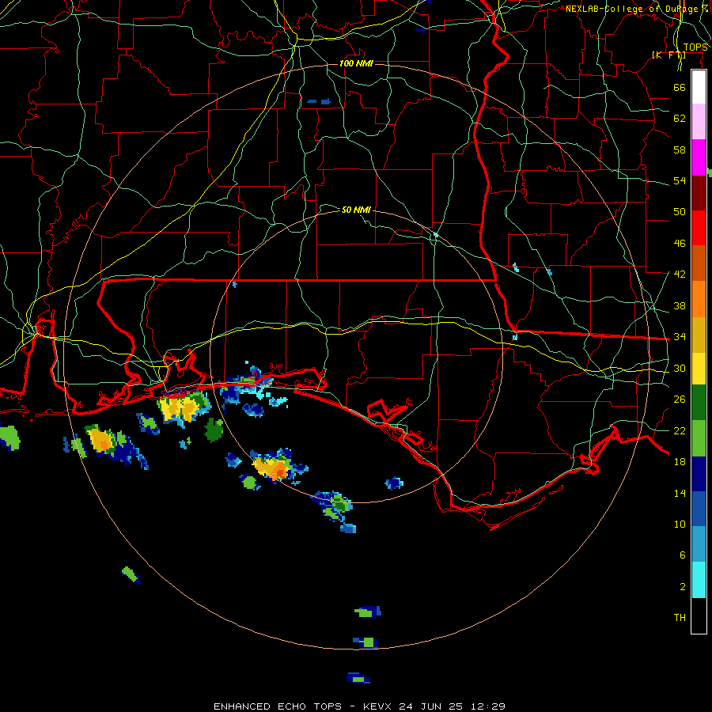
Task: Click the isolated dark green echo cell
Action: (x=214, y=430)
